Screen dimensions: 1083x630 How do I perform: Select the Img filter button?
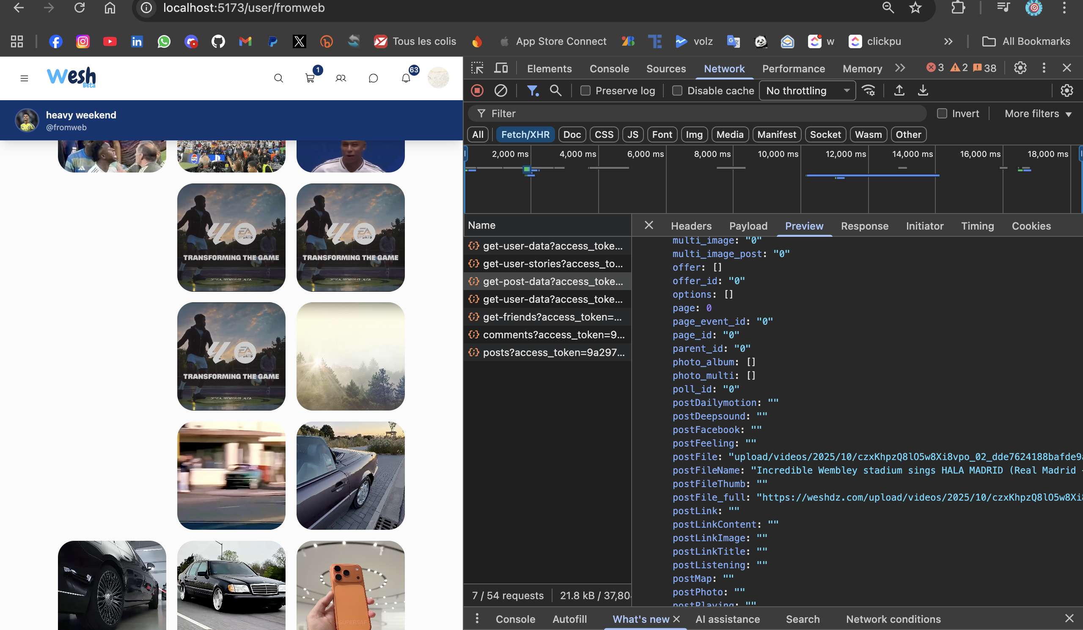click(x=694, y=134)
